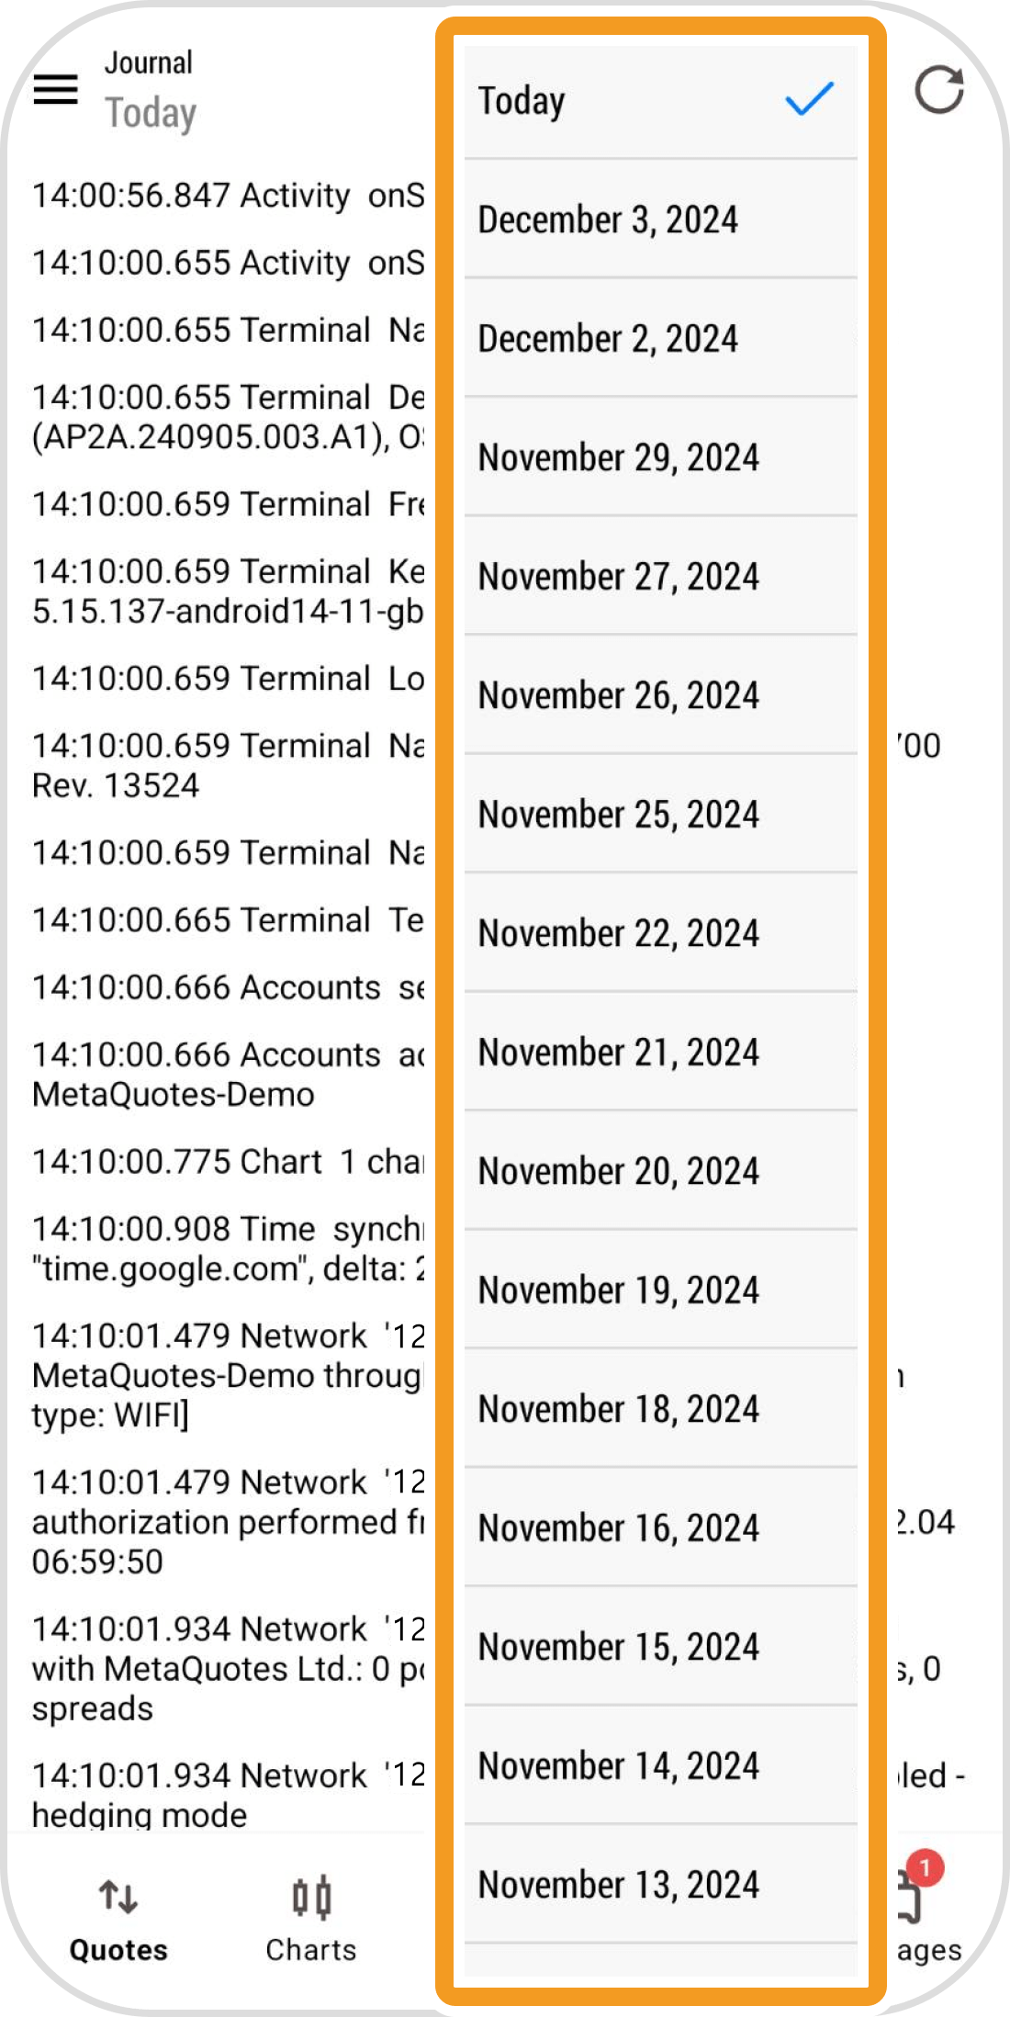Pick December 2, 2024 from dropdown
Screen dimensions: 1010x2017
[x=608, y=339]
